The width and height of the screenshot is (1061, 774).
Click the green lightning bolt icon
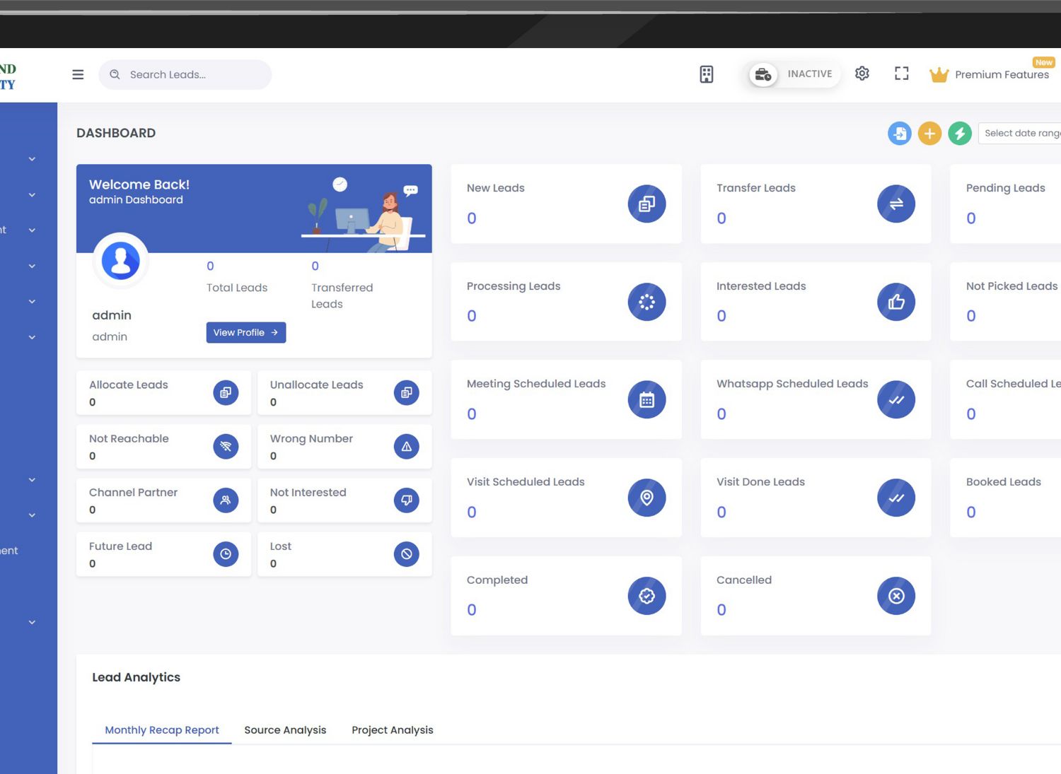[x=959, y=133]
